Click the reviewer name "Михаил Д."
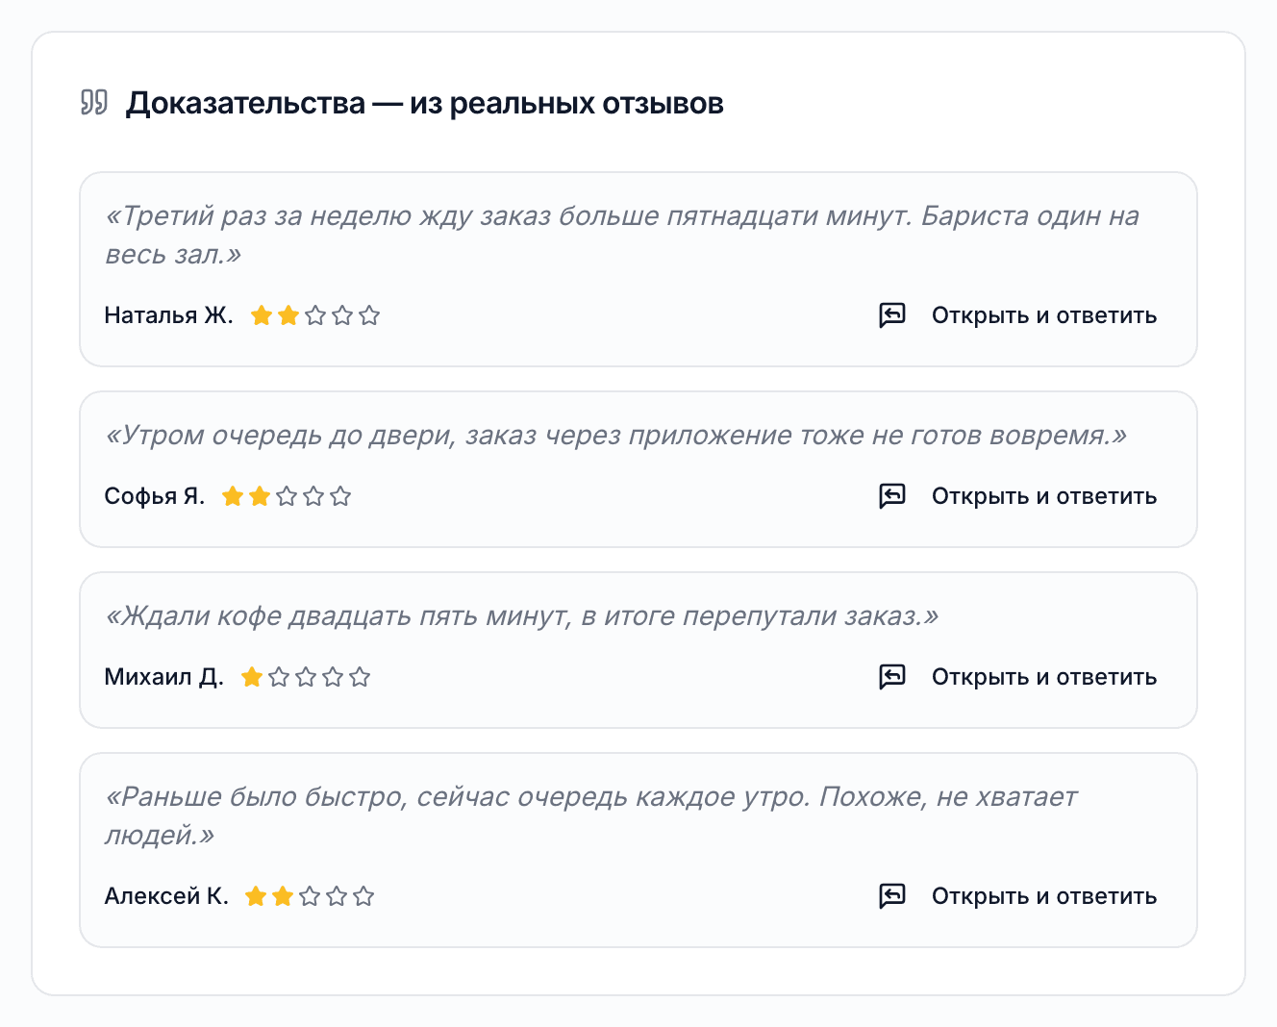Viewport: 1277px width, 1027px height. pos(164,677)
